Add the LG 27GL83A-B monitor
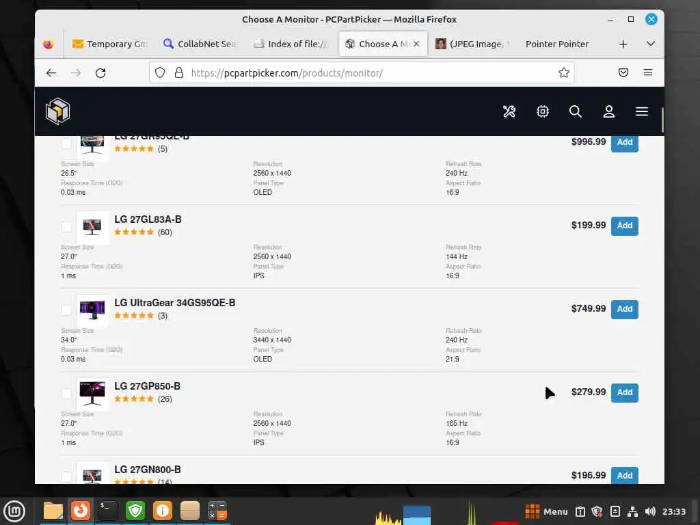700x525 pixels. pos(625,226)
